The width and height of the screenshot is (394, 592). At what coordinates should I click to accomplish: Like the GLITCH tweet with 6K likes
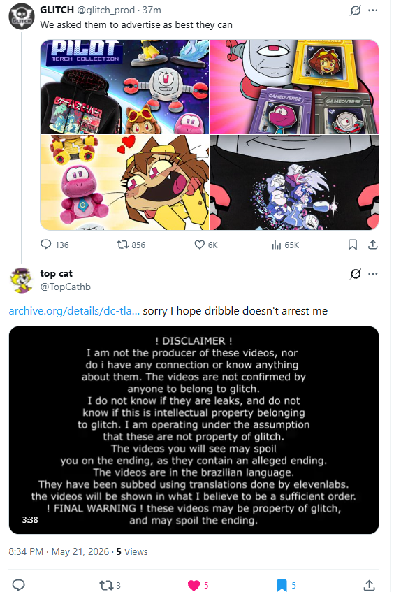click(x=206, y=245)
